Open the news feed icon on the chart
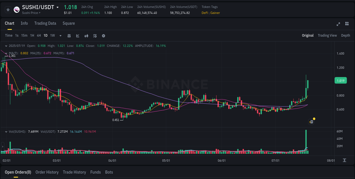This screenshot has height=179, width=355. coord(311,122)
